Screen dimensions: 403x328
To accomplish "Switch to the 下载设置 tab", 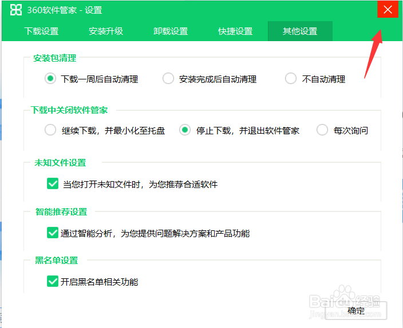I will coord(42,31).
